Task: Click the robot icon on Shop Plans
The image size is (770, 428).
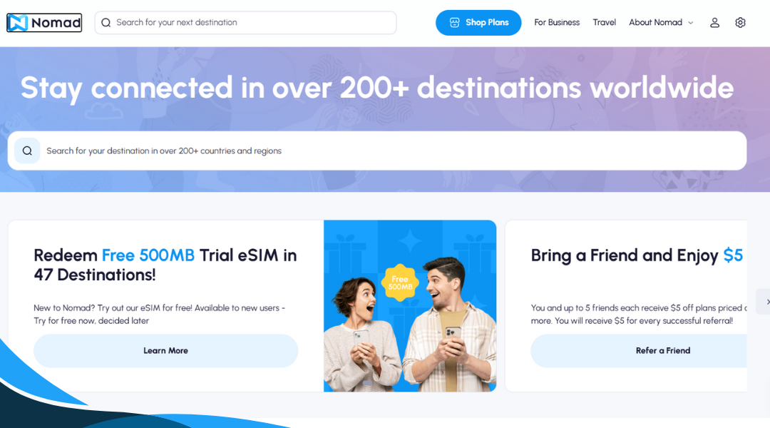Action: [455, 23]
